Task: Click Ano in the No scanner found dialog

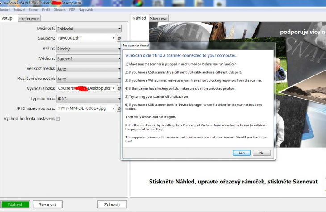Action: coord(242,153)
